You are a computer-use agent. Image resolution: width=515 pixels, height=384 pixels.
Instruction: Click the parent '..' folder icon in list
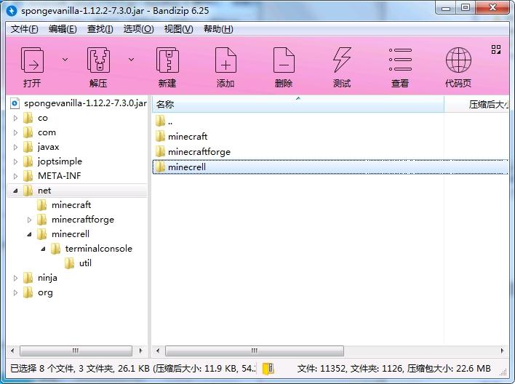[160, 121]
